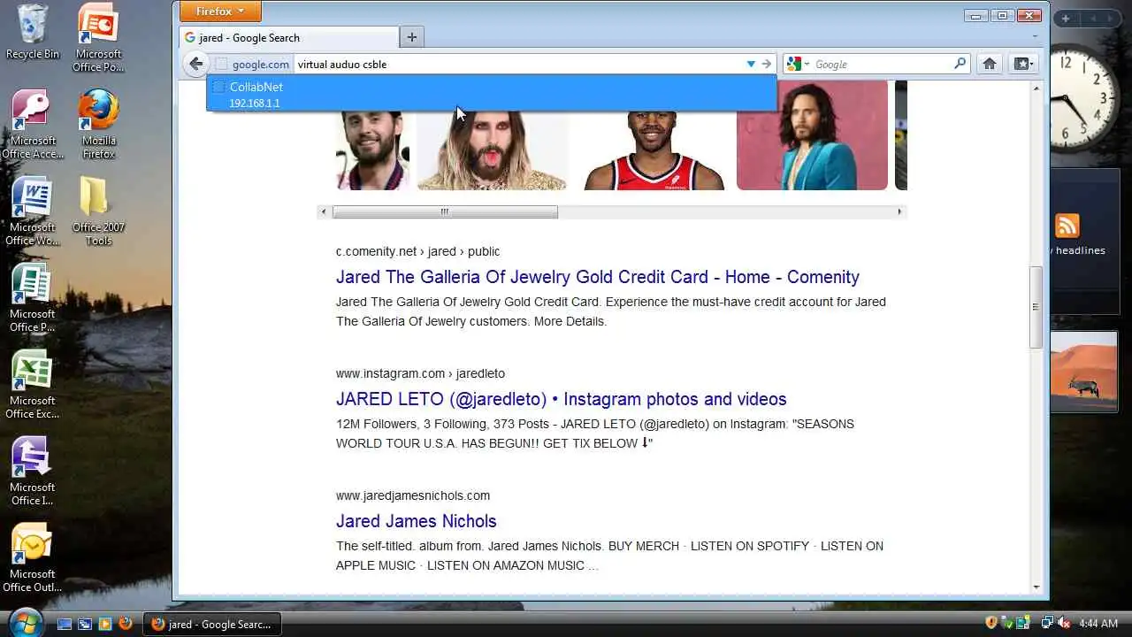Screen dimensions: 1132x637
Task: Select Microsoft Office Publisher desktop shortcut
Action: (33, 297)
